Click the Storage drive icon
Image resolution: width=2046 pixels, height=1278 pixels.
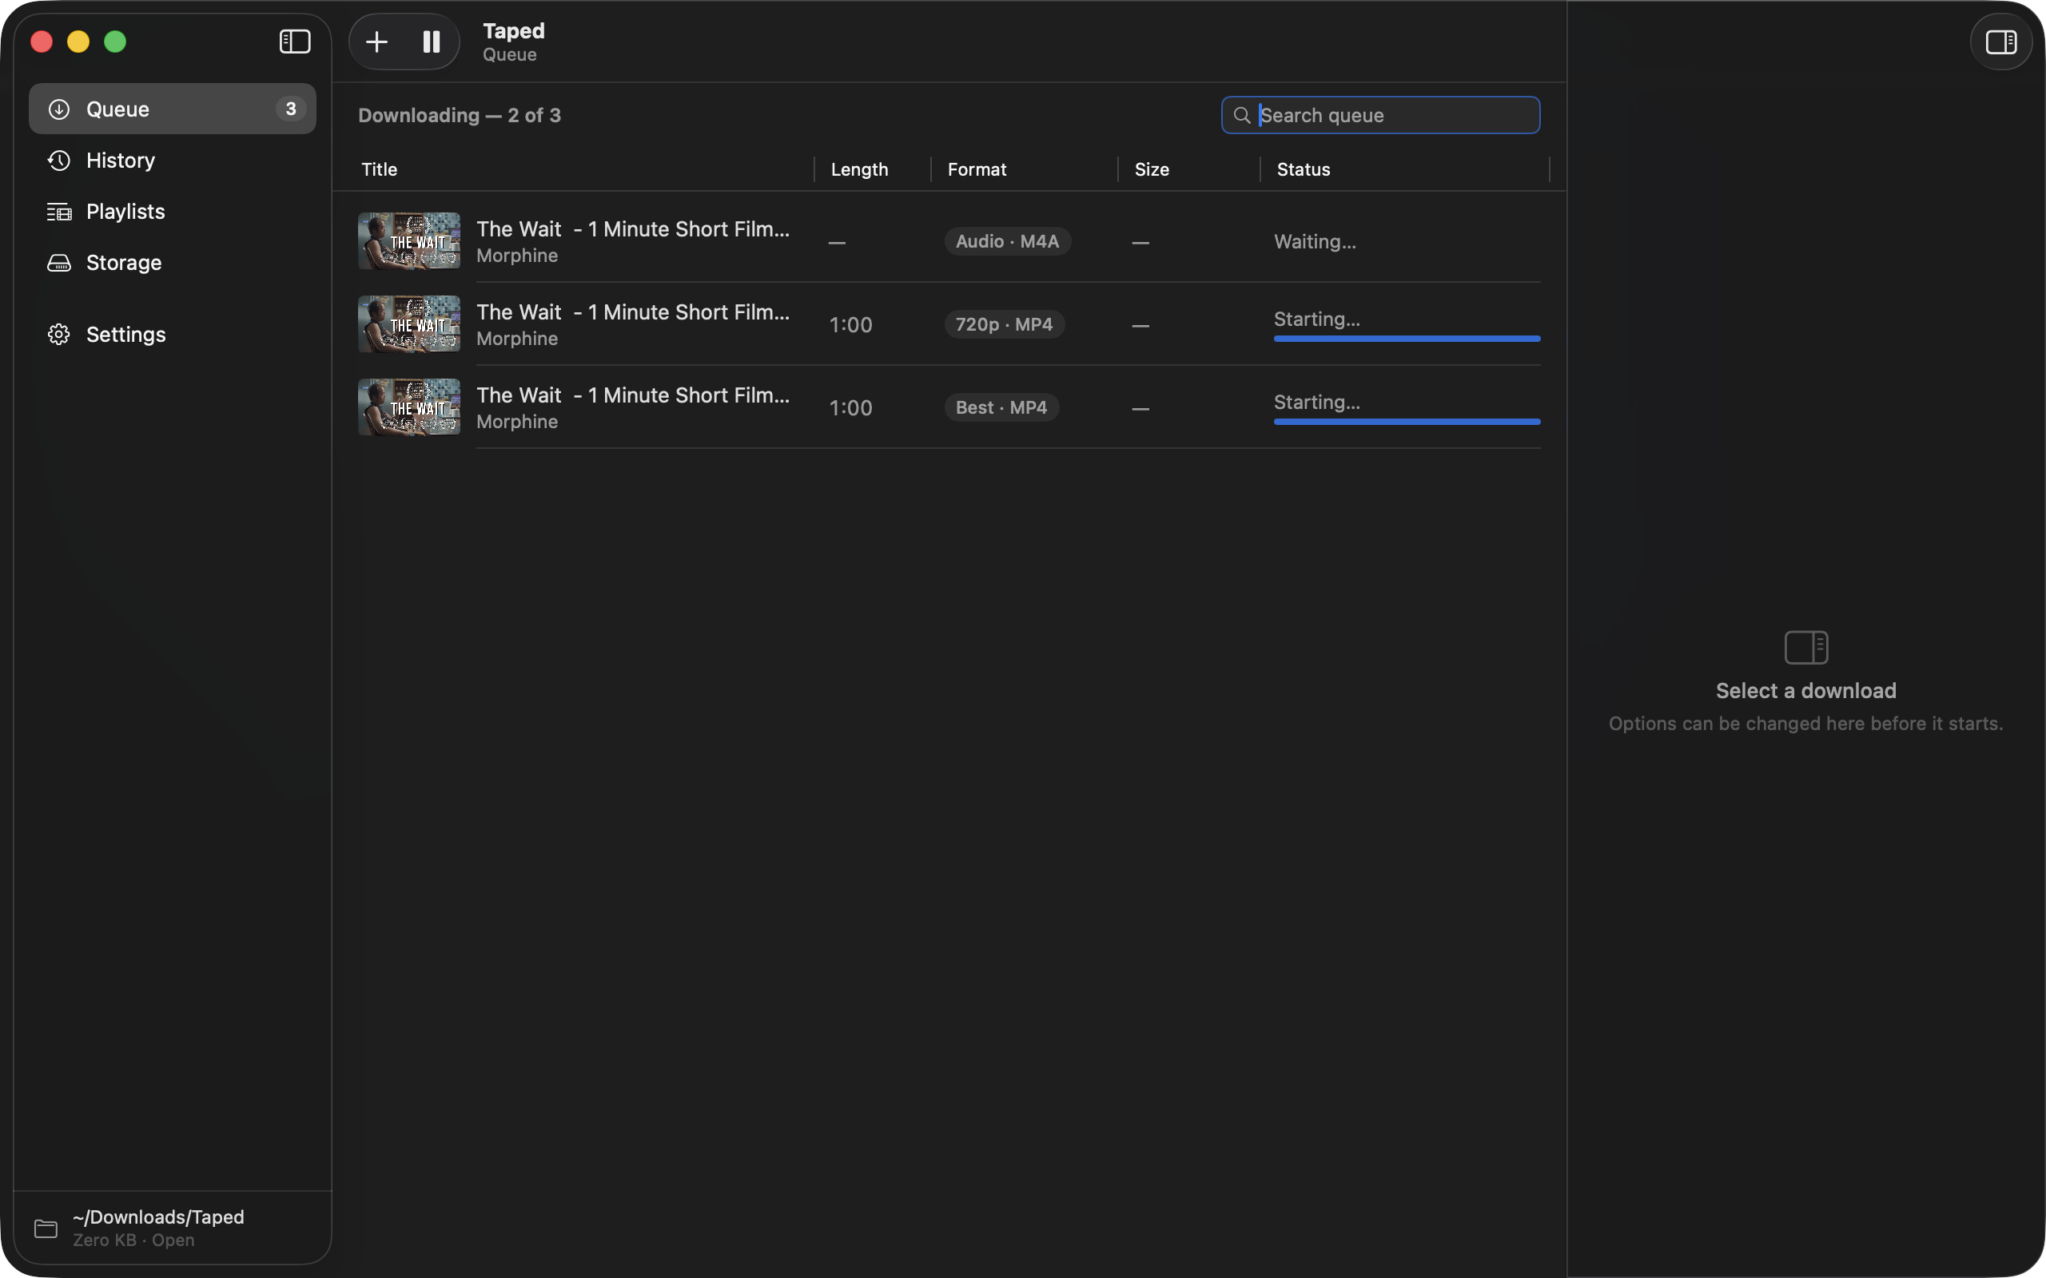58,263
